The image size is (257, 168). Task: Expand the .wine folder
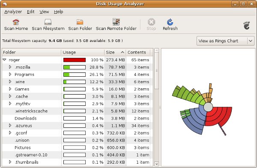pyautogui.click(x=10, y=81)
